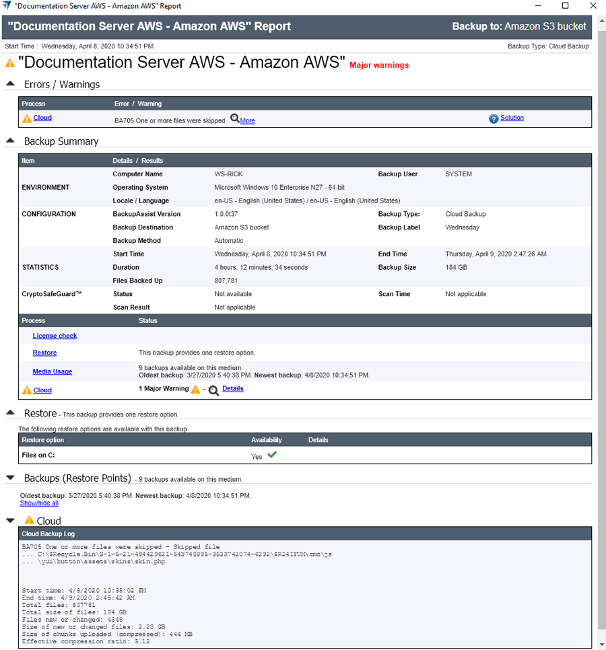The width and height of the screenshot is (606, 650).
Task: Click the Size of chunks uploaded log line
Action: 107,635
